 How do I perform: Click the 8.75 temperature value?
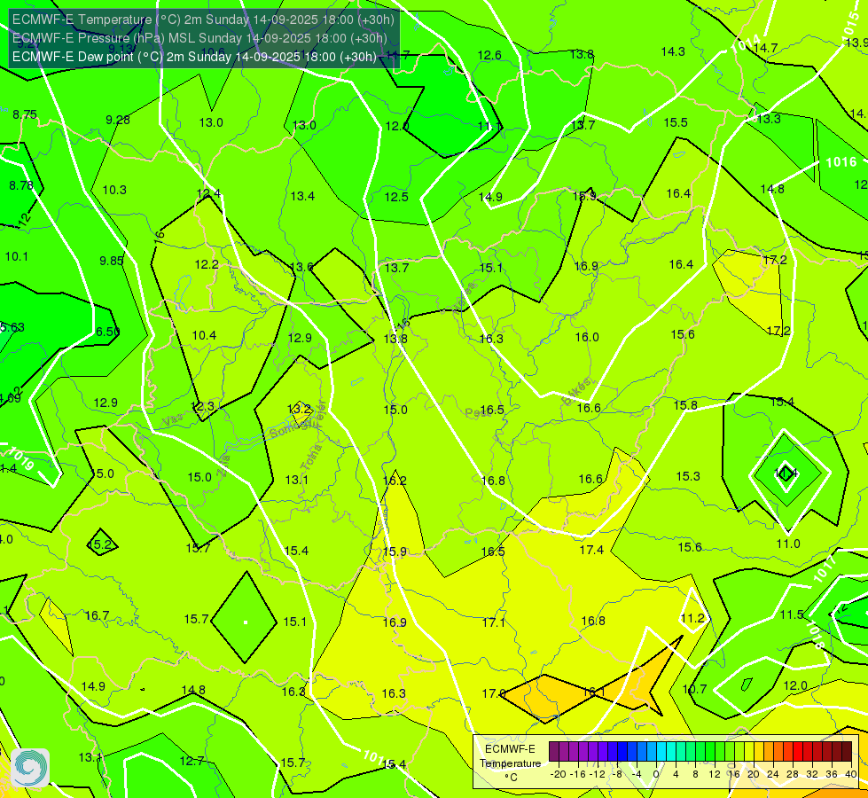point(25,114)
